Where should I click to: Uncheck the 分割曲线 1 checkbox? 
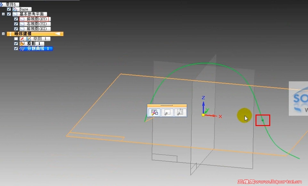pyautogui.click(x=16, y=48)
